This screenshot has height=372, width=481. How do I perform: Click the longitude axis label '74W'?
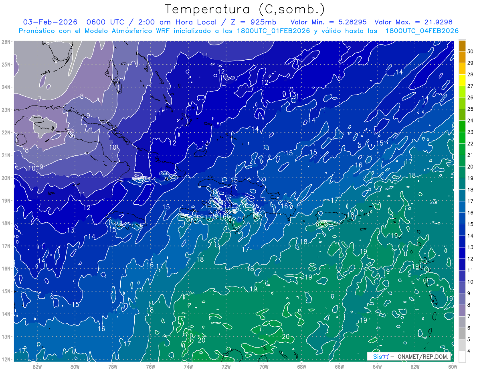tap(188, 366)
